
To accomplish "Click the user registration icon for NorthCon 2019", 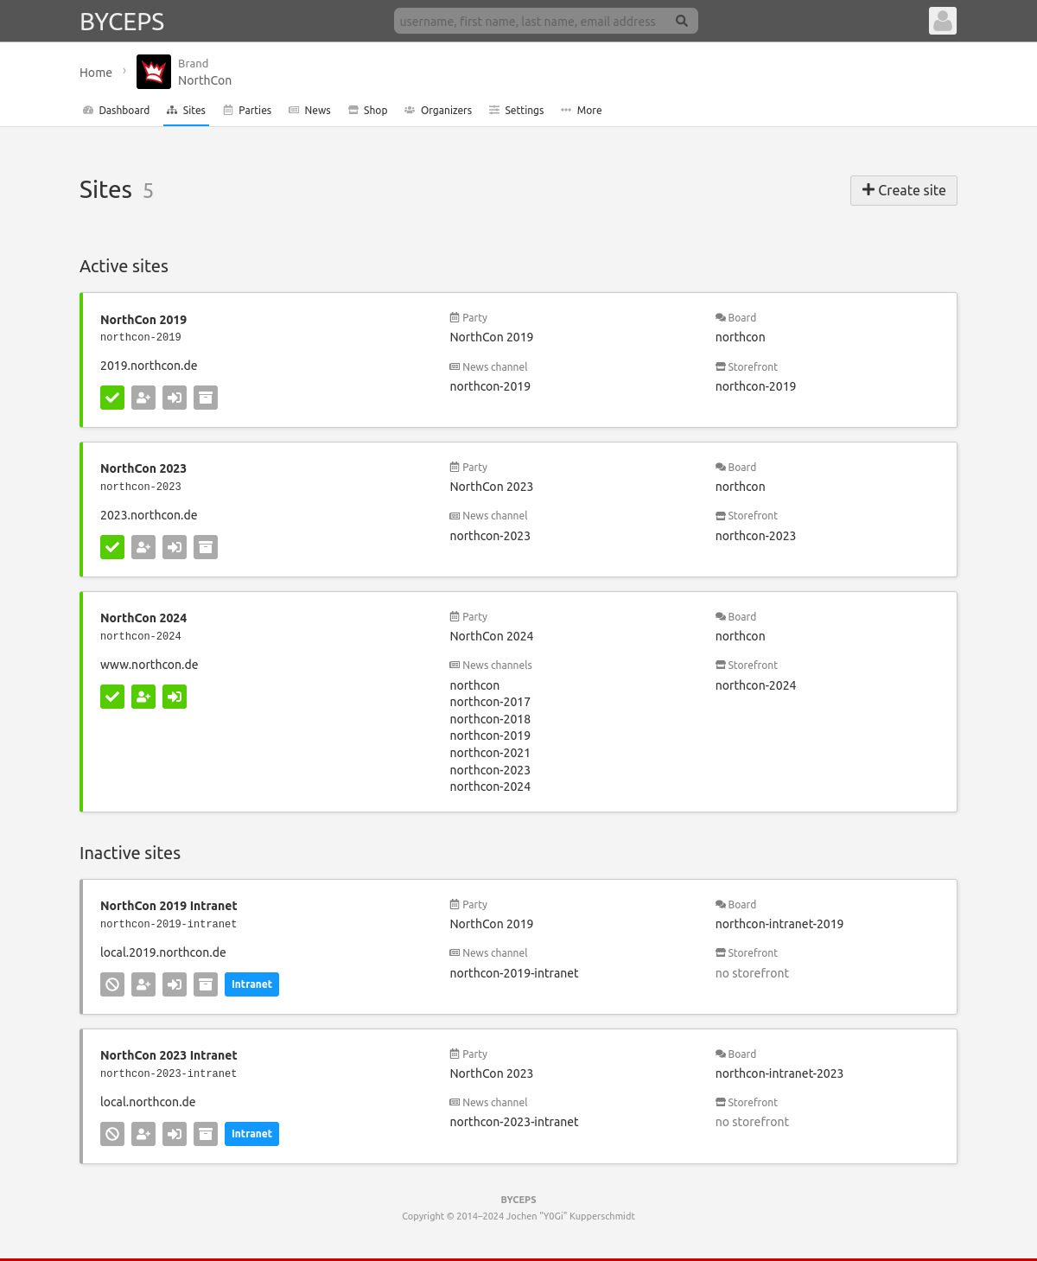I will coord(143,398).
